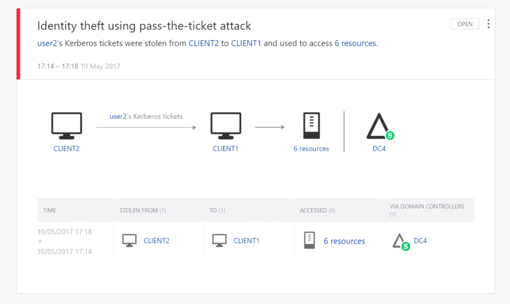The width and height of the screenshot is (510, 304).
Task: Click the CLIENT2 icon in Stolen From column
Action: (x=129, y=240)
